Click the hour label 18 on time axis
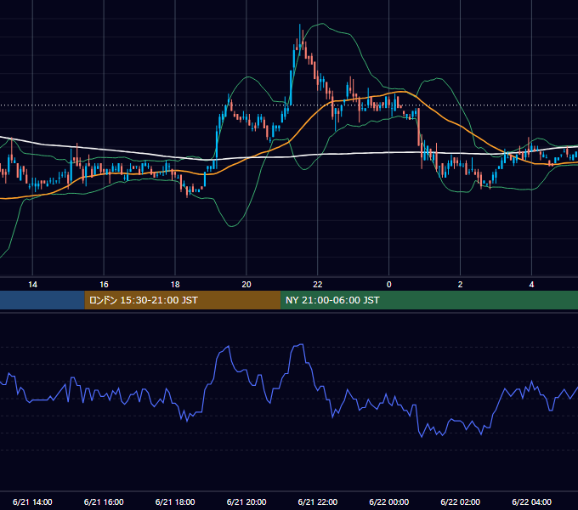This screenshot has height=510, width=578. [175, 285]
